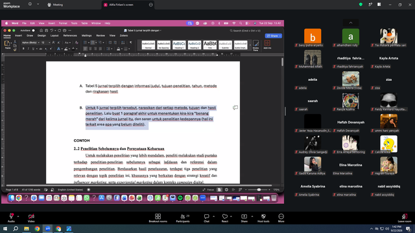Apply the Heading 1 style
The height and width of the screenshot is (233, 415).
pyautogui.click(x=179, y=45)
